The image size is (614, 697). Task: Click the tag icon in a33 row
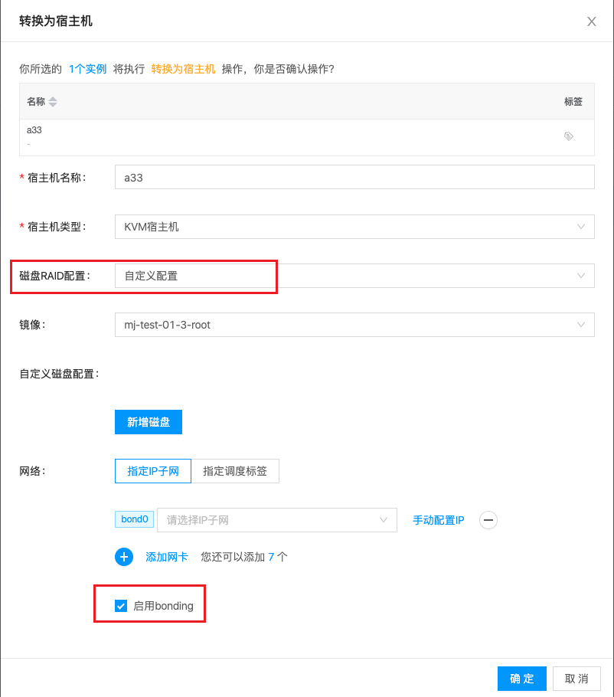tap(569, 136)
